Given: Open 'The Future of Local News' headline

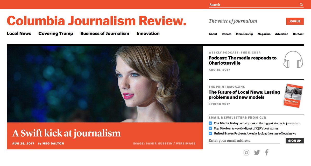Looking at the screenshot, I should pyautogui.click(x=244, y=95).
